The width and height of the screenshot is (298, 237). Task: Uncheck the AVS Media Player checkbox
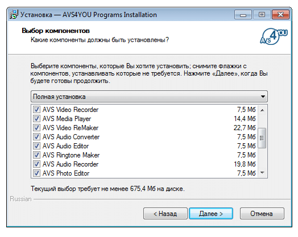coord(36,119)
